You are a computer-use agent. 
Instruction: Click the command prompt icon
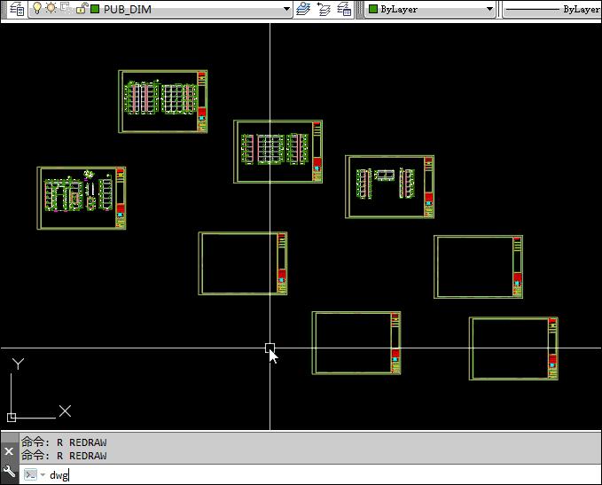click(x=30, y=474)
